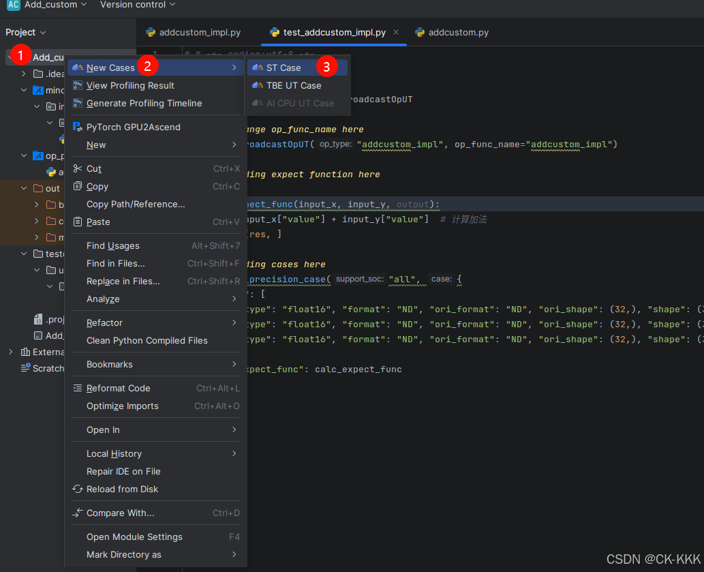Viewport: 704px width, 572px height.
Task: Click the clipboard icon beside Paste
Action: coord(77,222)
